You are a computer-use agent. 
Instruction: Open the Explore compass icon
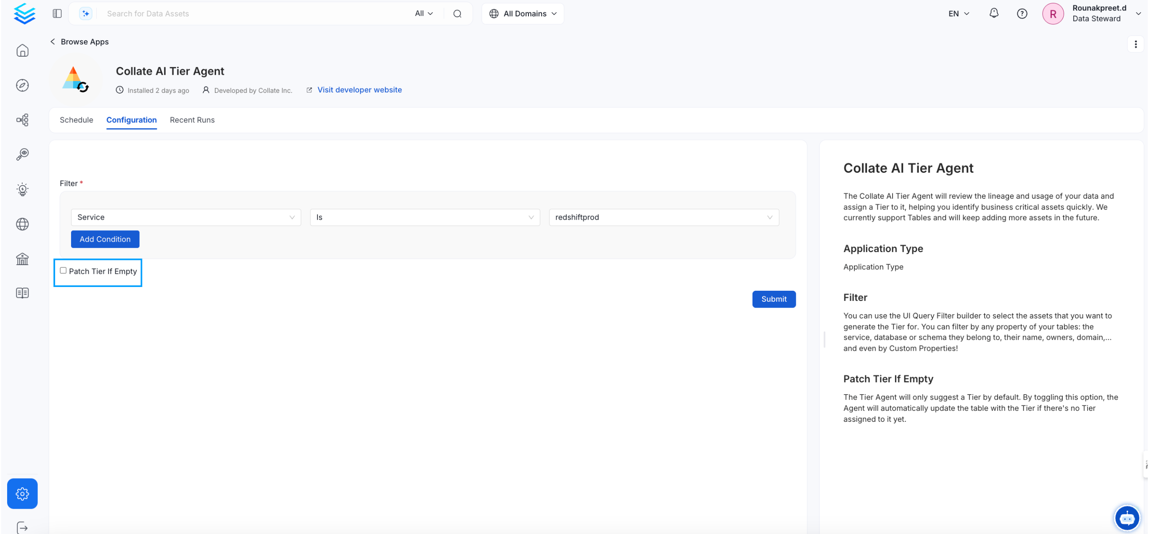tap(22, 85)
